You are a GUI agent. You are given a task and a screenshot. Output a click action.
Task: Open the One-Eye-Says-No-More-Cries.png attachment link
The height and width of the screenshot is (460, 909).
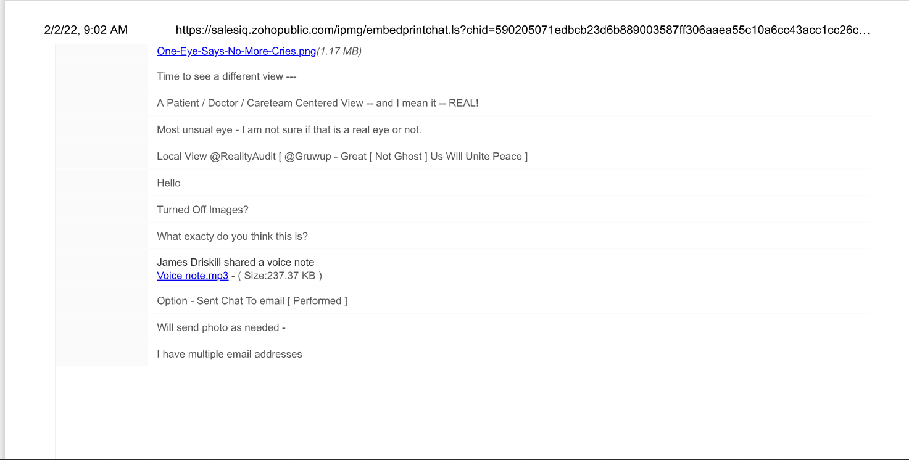pyautogui.click(x=236, y=51)
